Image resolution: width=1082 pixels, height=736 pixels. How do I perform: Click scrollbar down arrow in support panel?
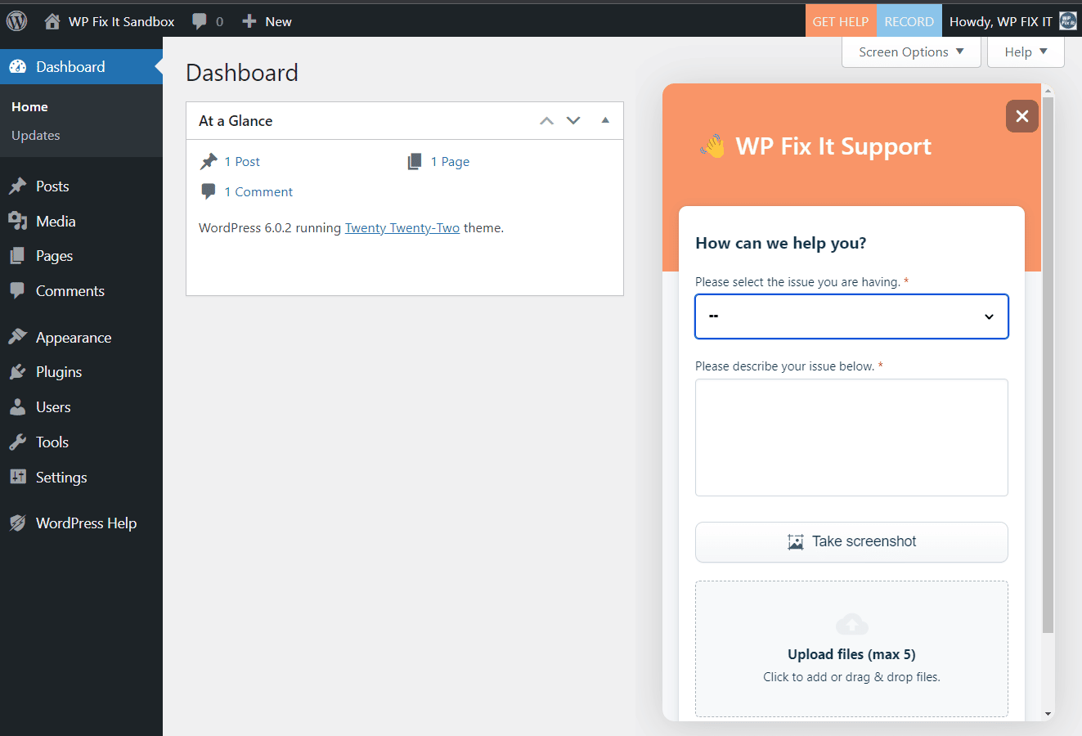tap(1048, 714)
